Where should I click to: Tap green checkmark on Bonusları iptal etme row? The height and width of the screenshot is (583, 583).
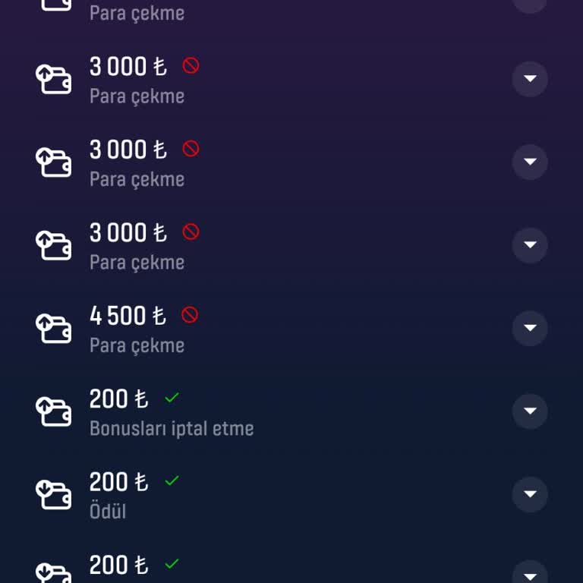tap(172, 397)
